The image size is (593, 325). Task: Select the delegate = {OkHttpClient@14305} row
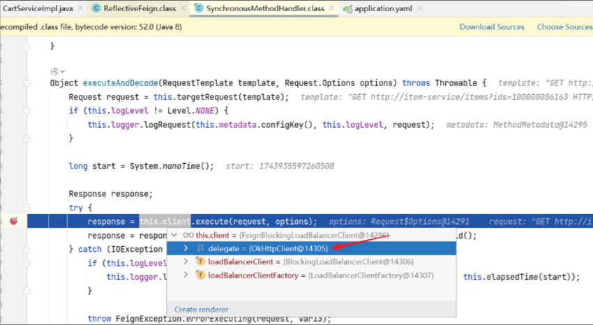click(312, 248)
